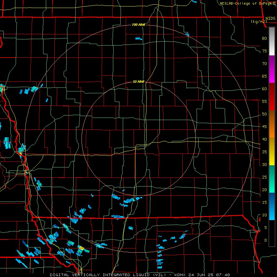Screen dimensions: 277x277
Task: Click the brown band of the color bar
Action: (272, 117)
